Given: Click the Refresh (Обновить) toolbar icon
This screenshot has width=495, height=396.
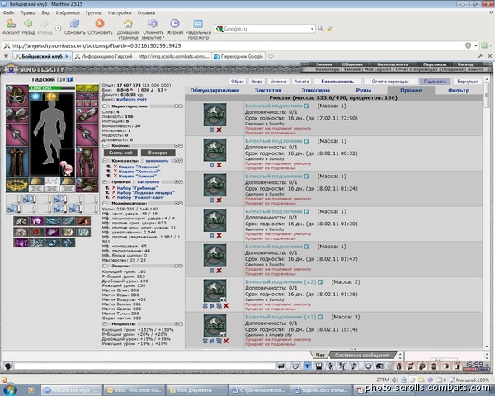Looking at the screenshot, I should [75, 24].
